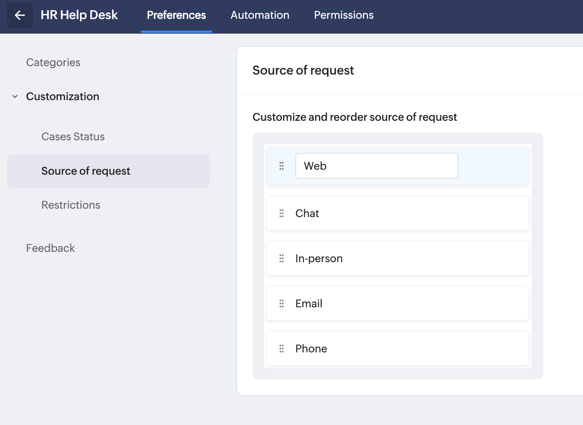Select Source of request sidebar item
Viewport: 583px width, 425px height.
coord(86,171)
